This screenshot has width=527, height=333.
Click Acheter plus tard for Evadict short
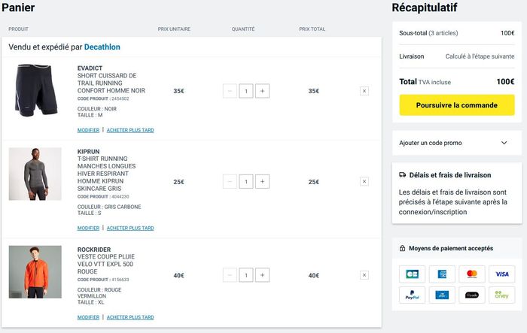[x=130, y=130]
